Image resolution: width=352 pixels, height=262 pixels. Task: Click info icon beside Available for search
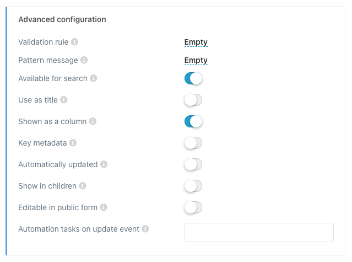pos(94,78)
